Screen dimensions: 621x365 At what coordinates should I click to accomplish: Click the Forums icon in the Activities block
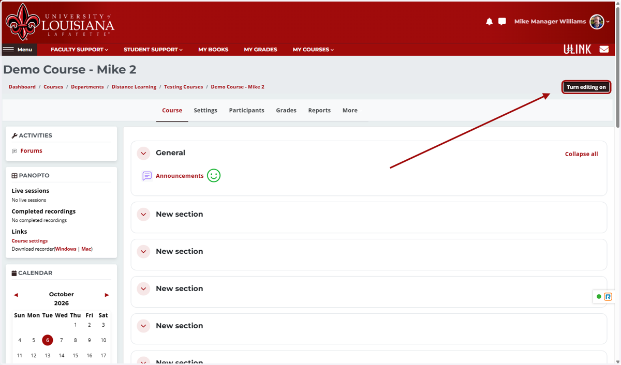tap(14, 151)
